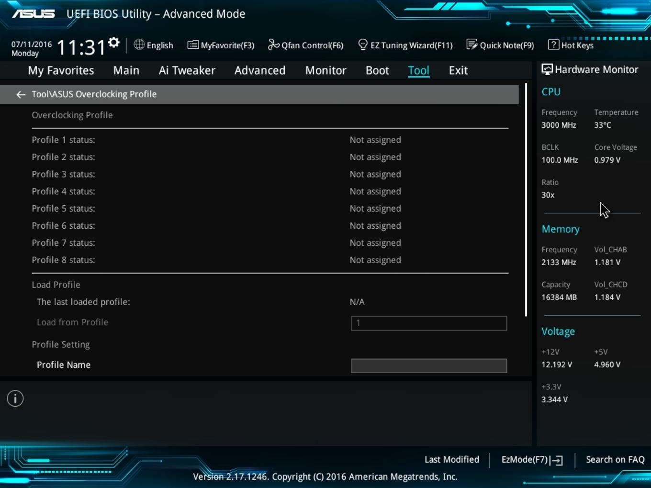The width and height of the screenshot is (651, 488).
Task: Open the Exit tab
Action: [x=458, y=70]
